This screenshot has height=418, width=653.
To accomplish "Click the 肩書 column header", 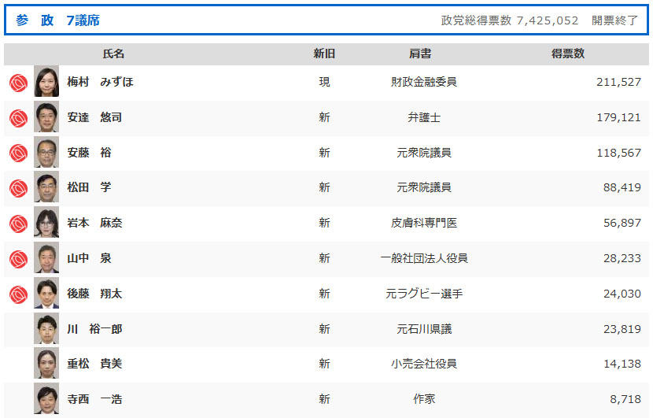I will pyautogui.click(x=420, y=54).
